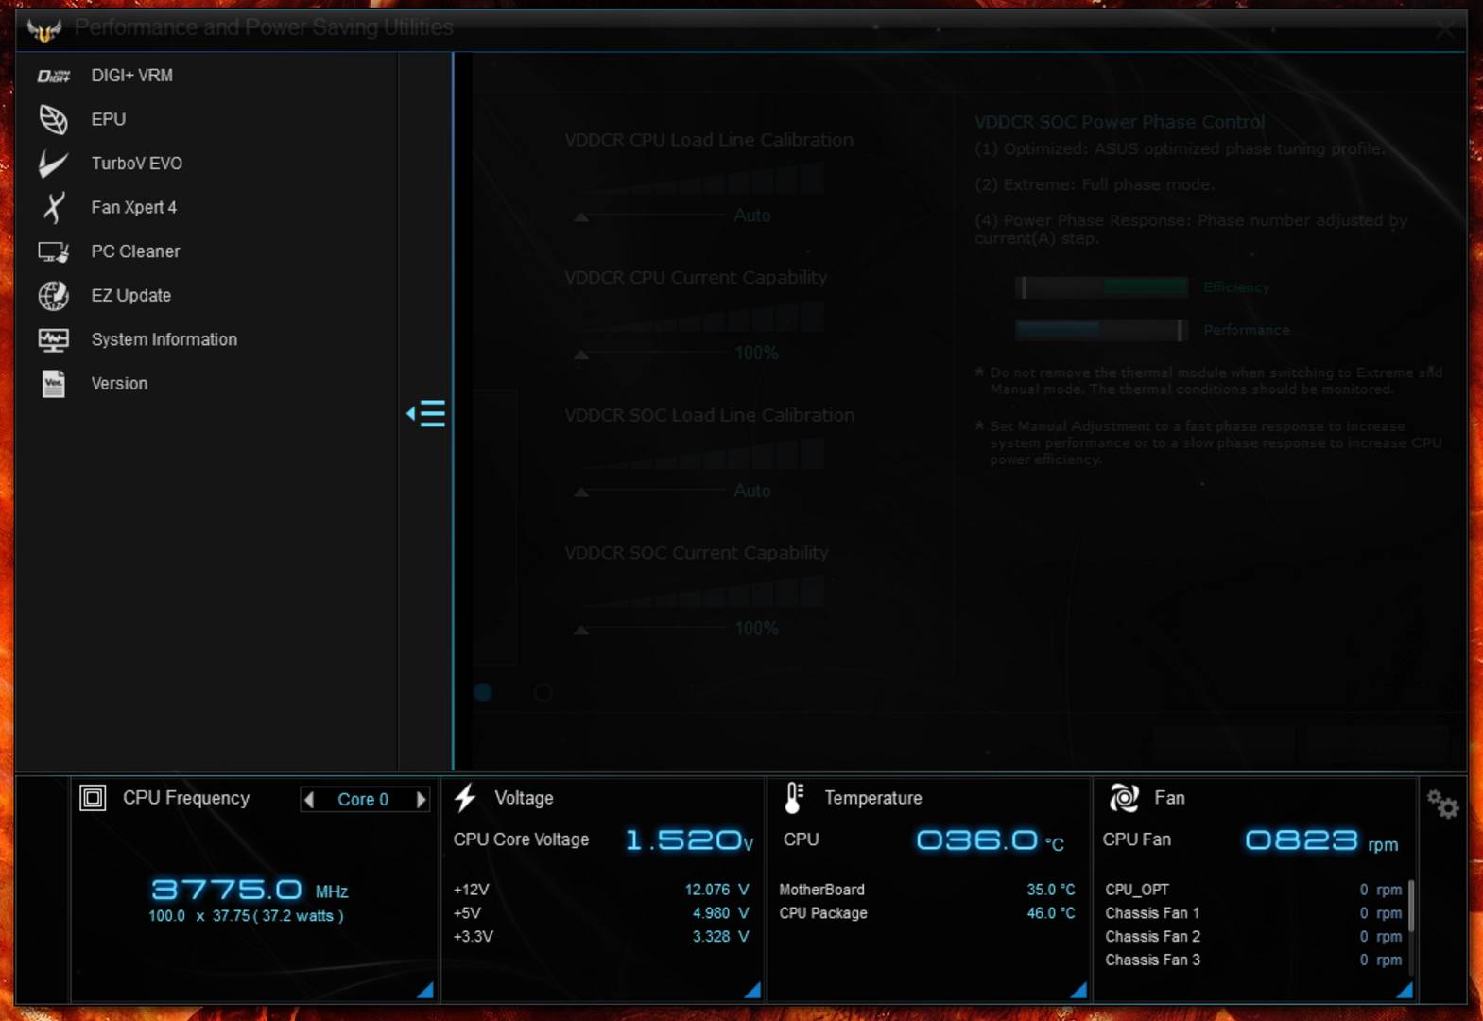Image resolution: width=1483 pixels, height=1021 pixels.
Task: Click the 3775.0 MHz frequency readout
Action: pyautogui.click(x=250, y=890)
